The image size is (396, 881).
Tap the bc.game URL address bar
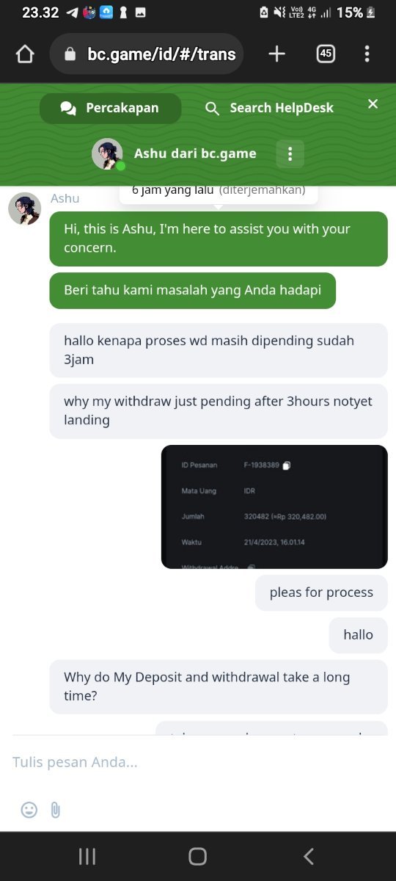(147, 54)
